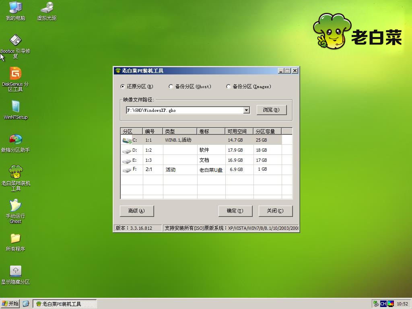Sort by the 可用空间 column header
This screenshot has height=309, width=412.
pyautogui.click(x=239, y=131)
